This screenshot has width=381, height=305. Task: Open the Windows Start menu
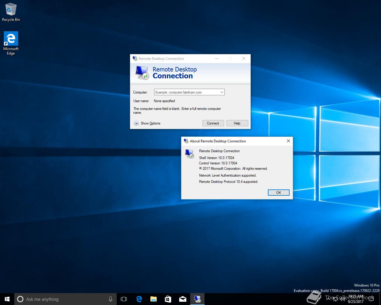tap(7, 299)
